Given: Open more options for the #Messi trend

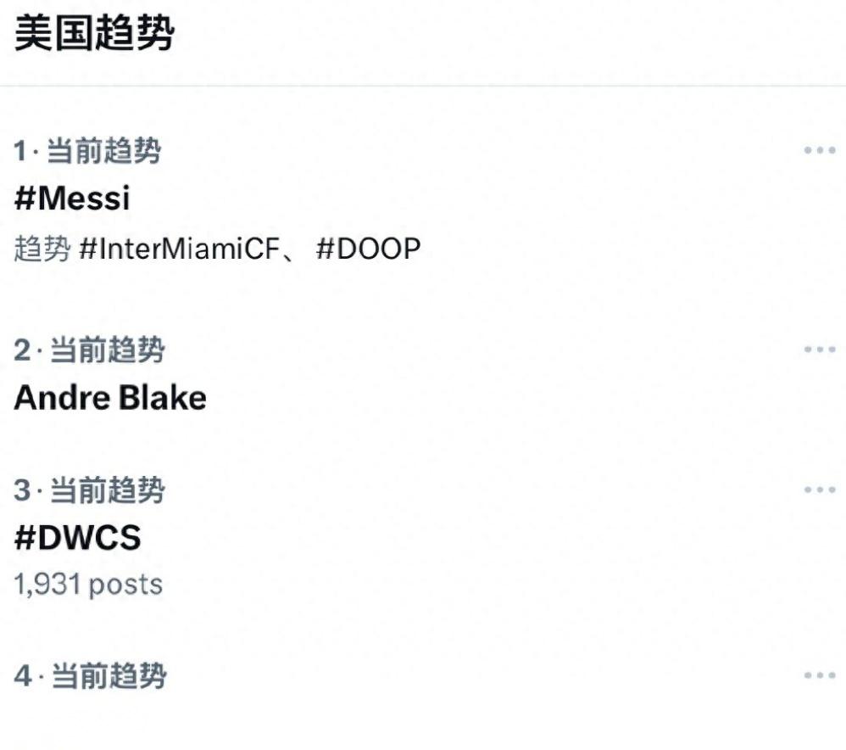Looking at the screenshot, I should [x=819, y=151].
